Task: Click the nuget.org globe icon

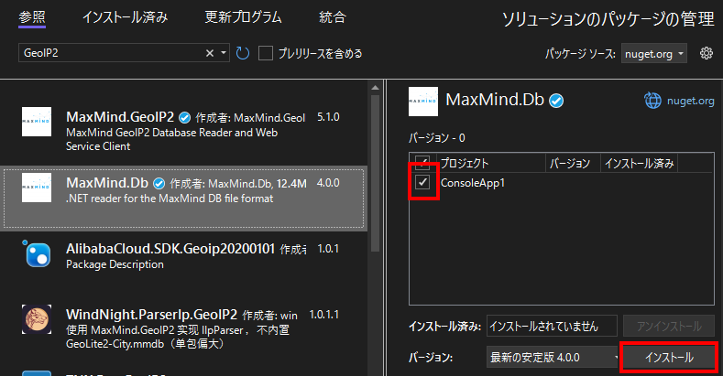Action: click(652, 101)
